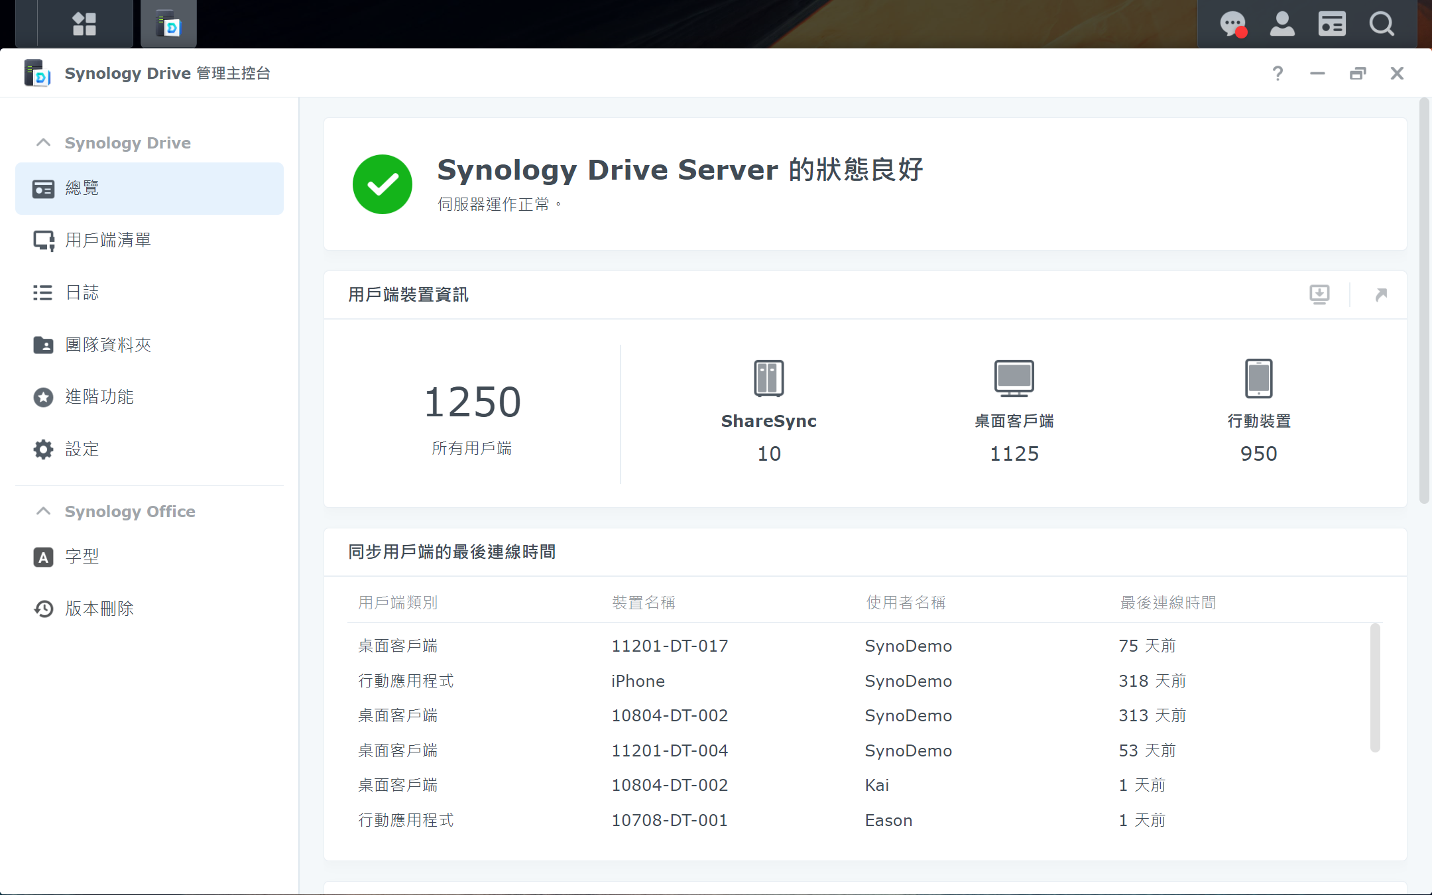Click the mobile device tablet icon
Screen dimensions: 1432x895
pos(1258,378)
